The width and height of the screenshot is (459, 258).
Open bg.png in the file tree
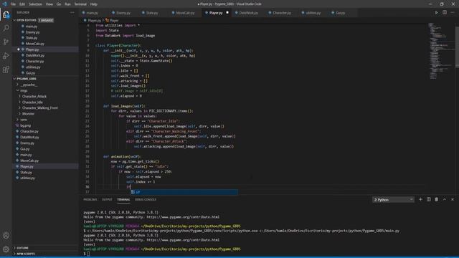coord(45,125)
